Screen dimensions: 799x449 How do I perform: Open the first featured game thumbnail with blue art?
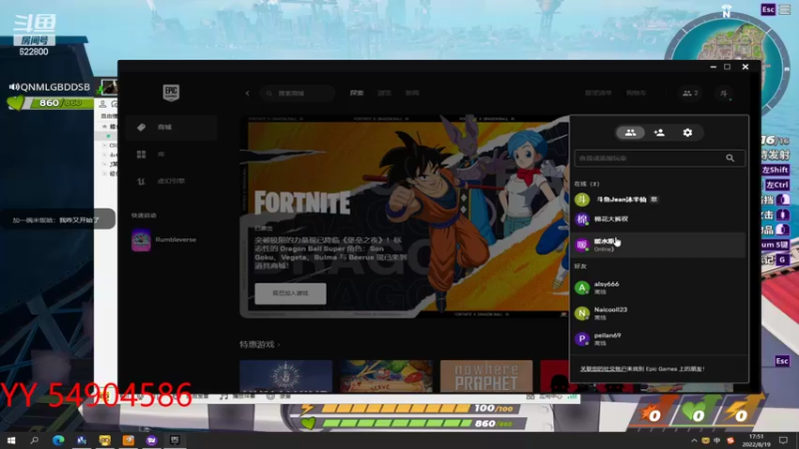pyautogui.click(x=286, y=376)
